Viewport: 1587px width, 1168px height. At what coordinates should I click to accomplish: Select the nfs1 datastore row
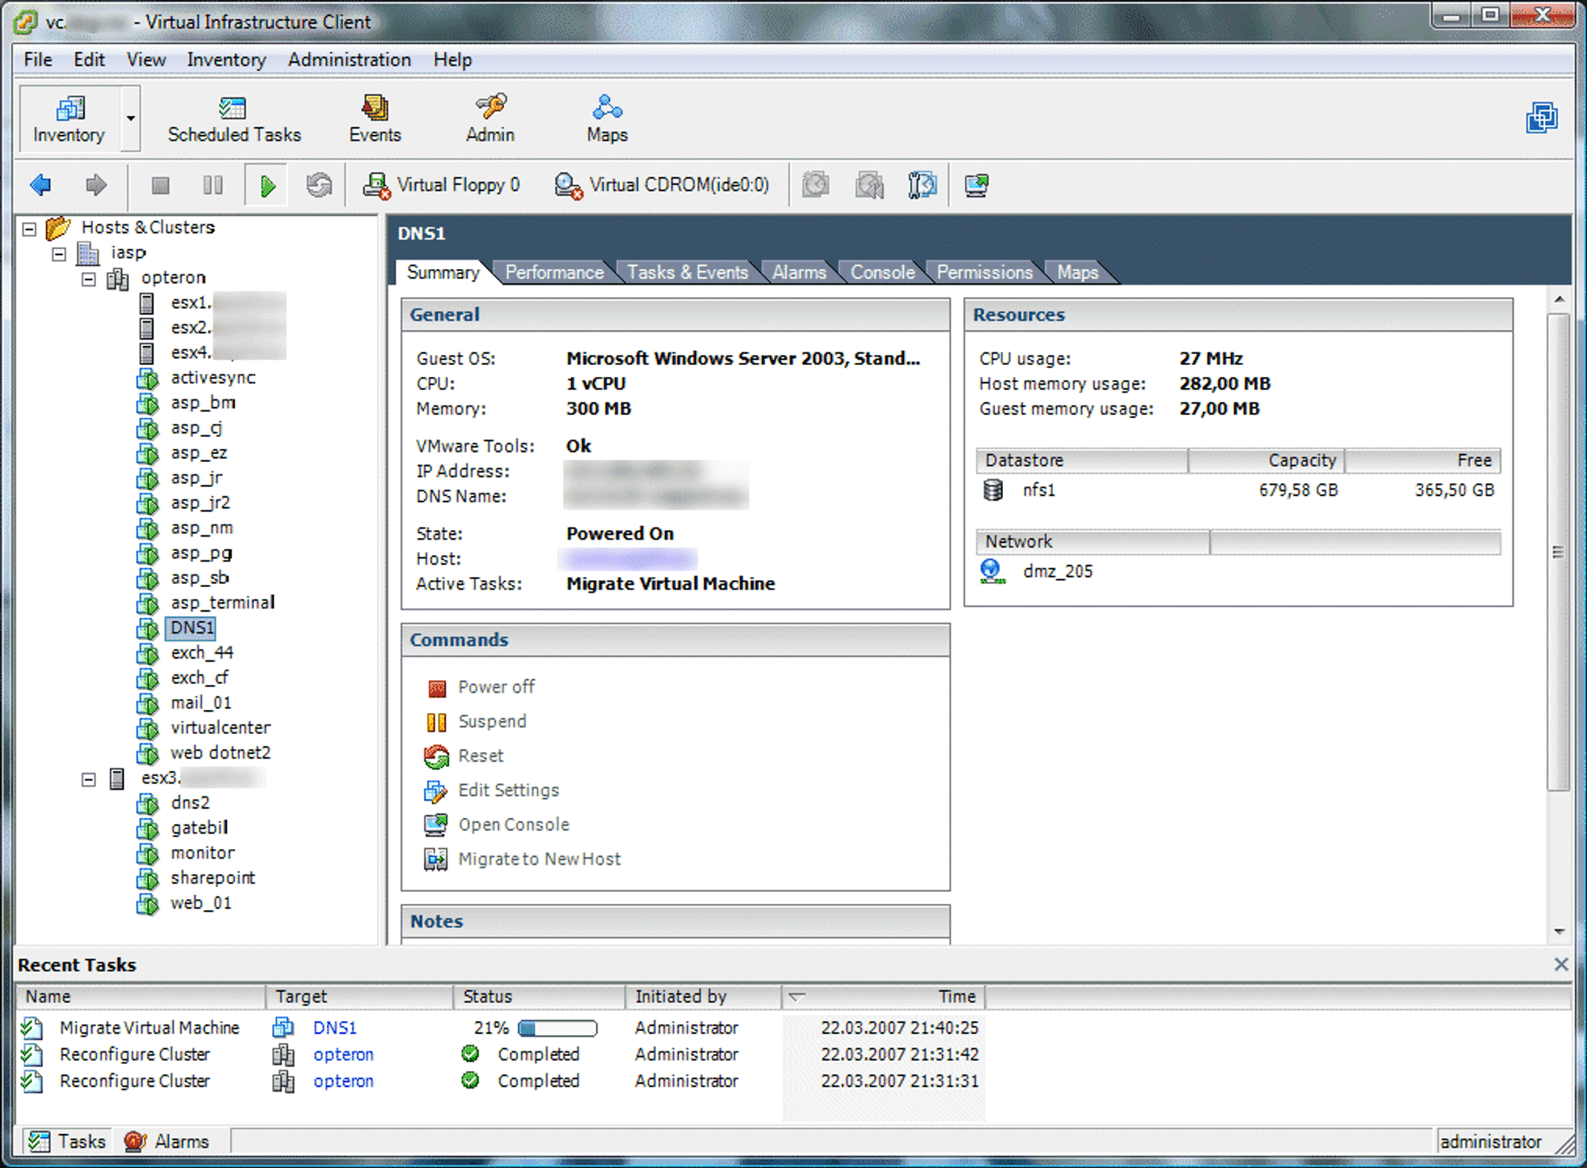[1238, 490]
